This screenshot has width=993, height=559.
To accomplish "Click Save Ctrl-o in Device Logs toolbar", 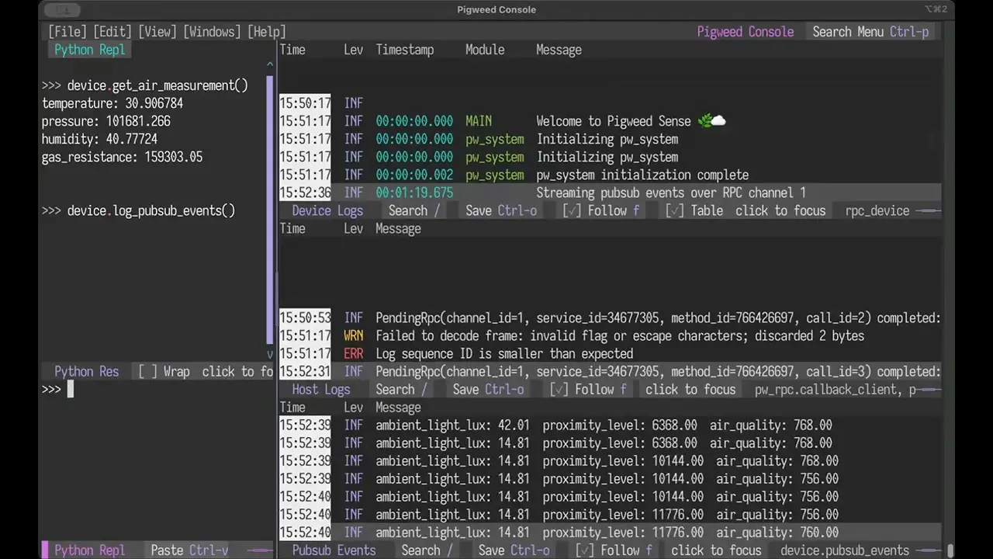I will coord(501,210).
